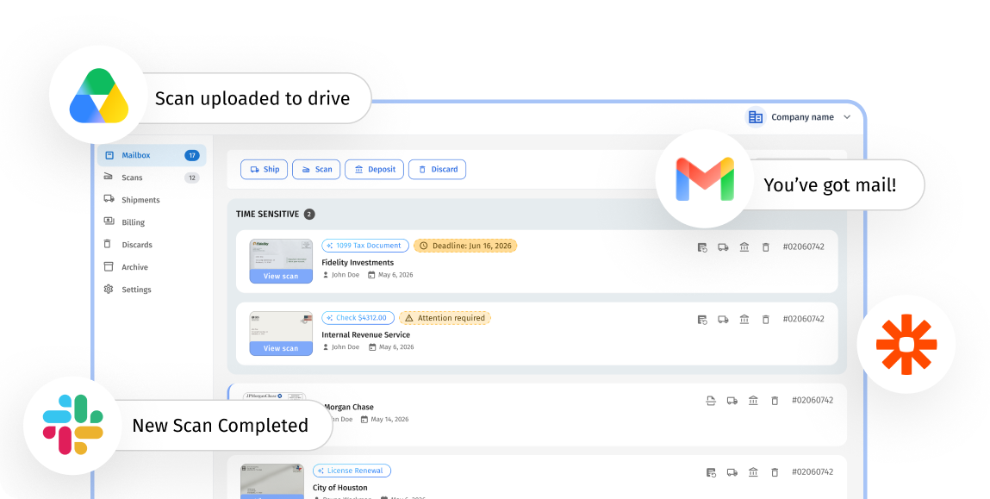Click the Attention required warning tag

[445, 318]
